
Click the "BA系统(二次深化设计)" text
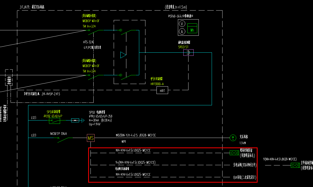tap(245, 177)
